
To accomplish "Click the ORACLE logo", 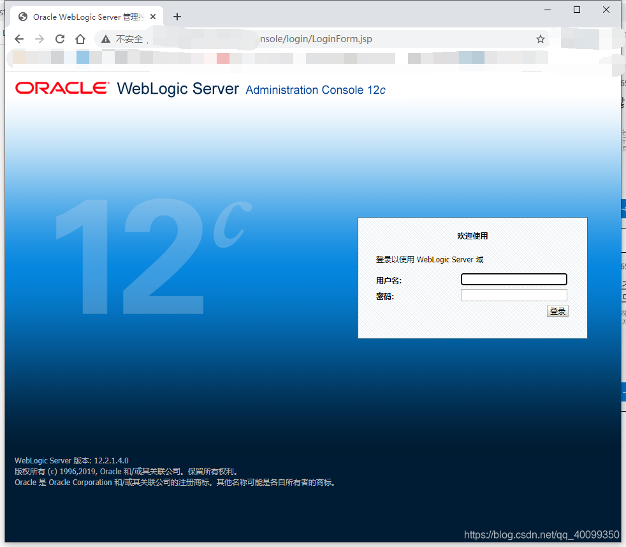I will point(61,89).
